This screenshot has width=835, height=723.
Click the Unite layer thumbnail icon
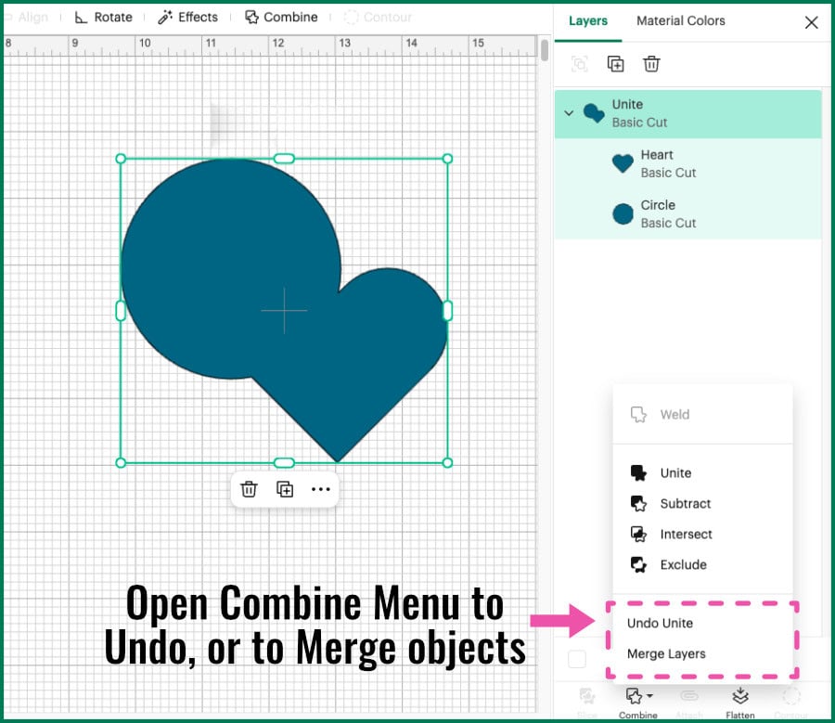click(594, 112)
